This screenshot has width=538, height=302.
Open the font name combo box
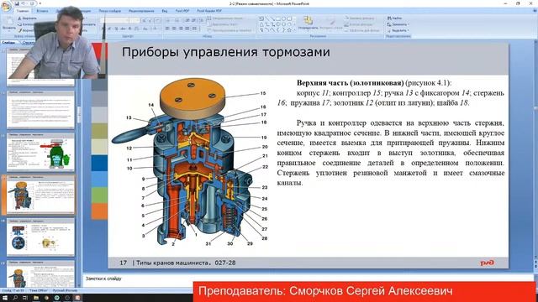point(114,20)
